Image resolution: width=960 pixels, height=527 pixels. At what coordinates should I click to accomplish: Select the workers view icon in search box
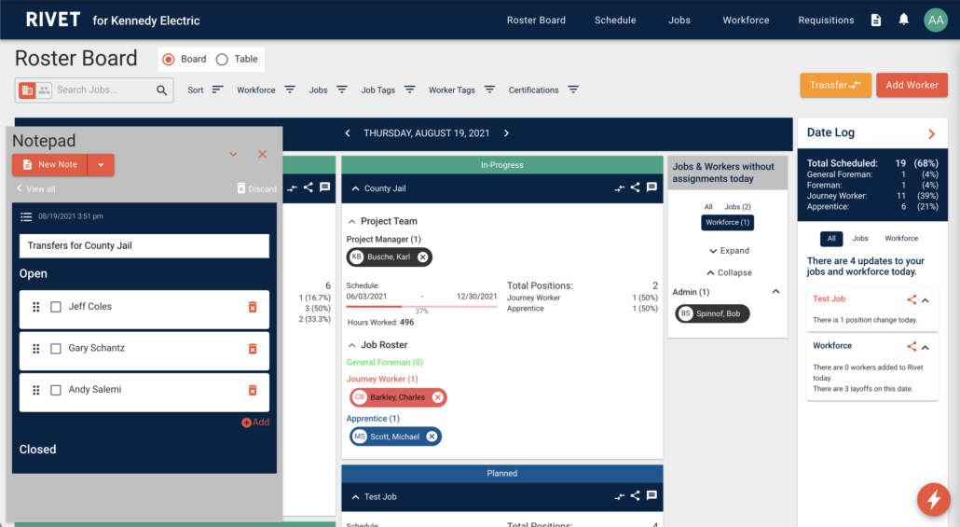pyautogui.click(x=44, y=90)
